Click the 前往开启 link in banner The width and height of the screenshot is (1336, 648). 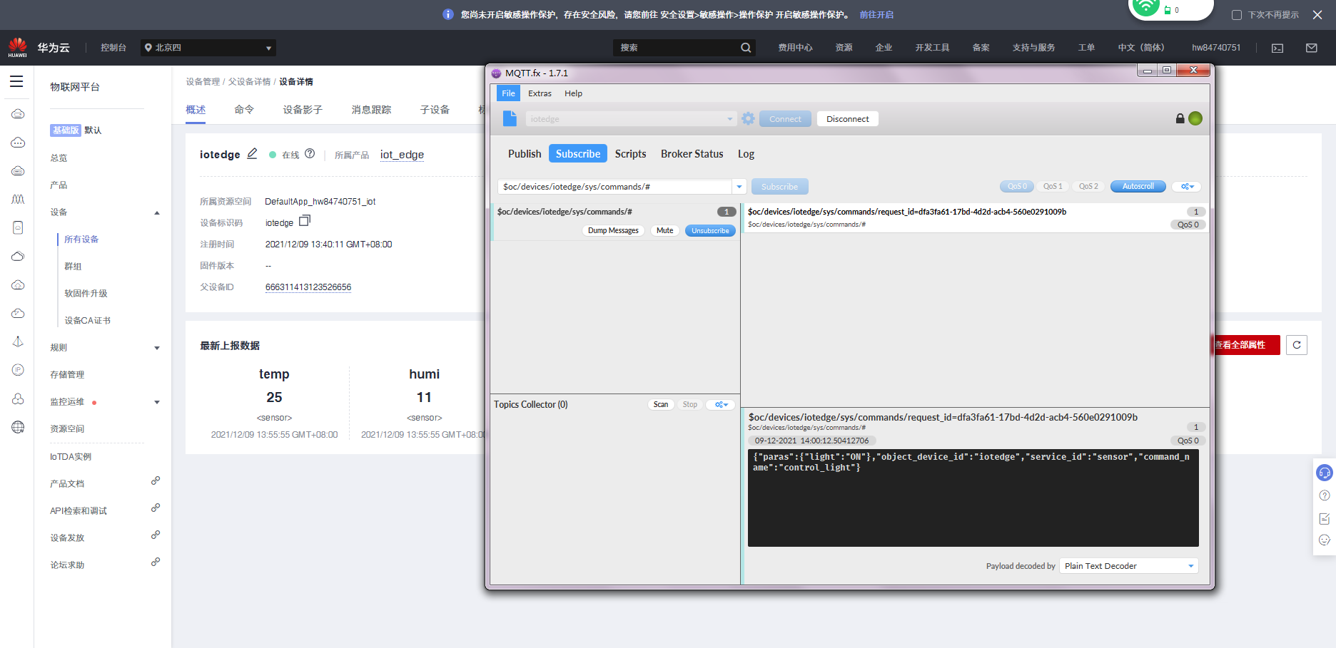pos(876,14)
